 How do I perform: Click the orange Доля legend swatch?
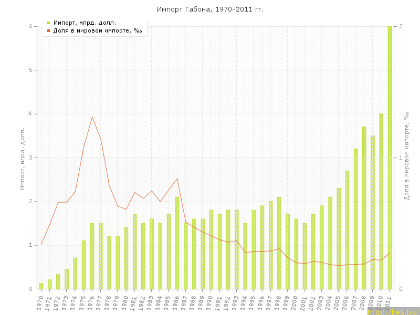click(x=48, y=30)
